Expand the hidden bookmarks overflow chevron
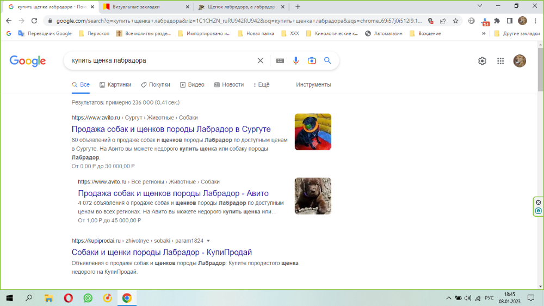Image resolution: width=544 pixels, height=306 pixels. 484,33
